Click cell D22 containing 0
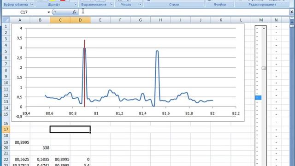Image resolution: width=295 pixels, height=166 pixels. tap(80, 159)
